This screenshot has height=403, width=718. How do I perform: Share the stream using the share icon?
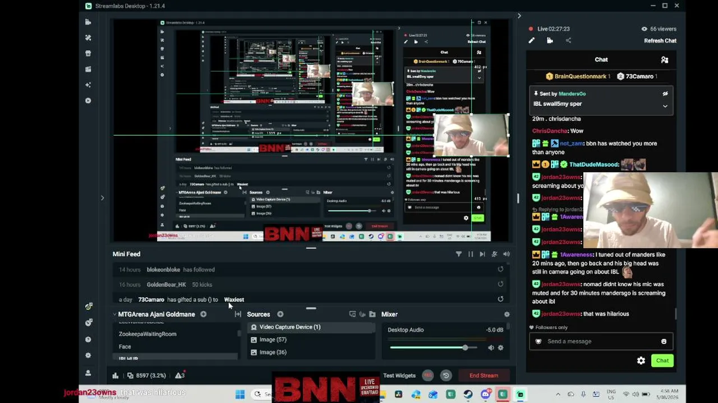pyautogui.click(x=568, y=40)
